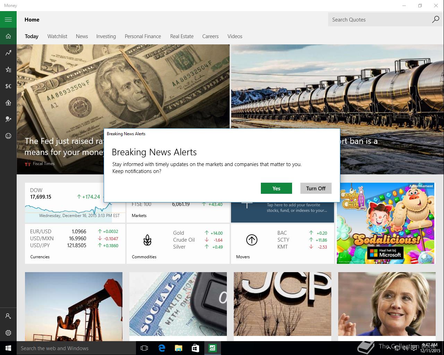Open Markets via sidebar chart icon
444x355 pixels.
click(8, 53)
